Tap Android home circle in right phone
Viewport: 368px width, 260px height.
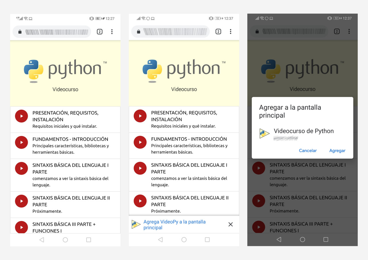click(302, 240)
